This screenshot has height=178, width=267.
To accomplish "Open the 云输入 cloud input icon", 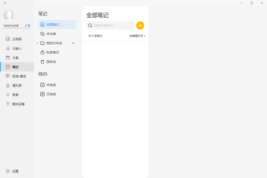I will click(x=8, y=48).
